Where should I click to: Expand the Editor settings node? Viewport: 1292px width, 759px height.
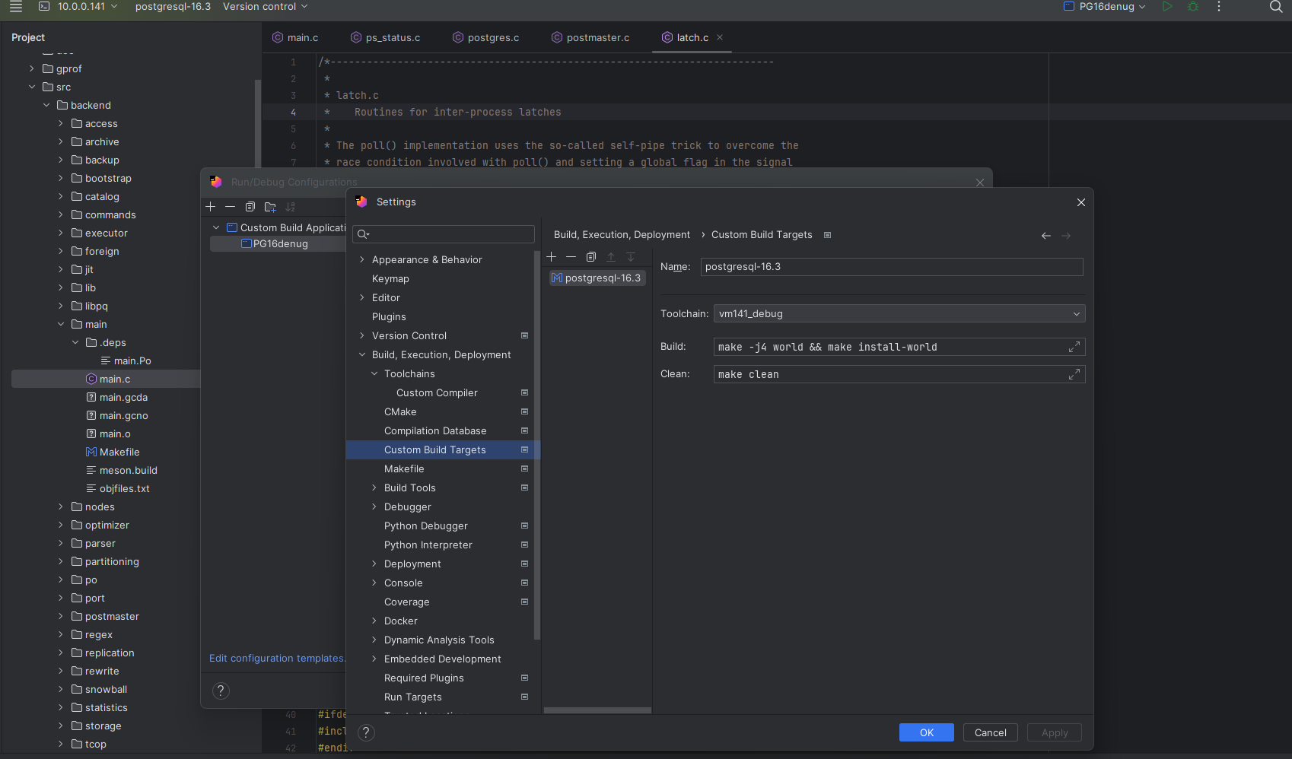click(362, 298)
